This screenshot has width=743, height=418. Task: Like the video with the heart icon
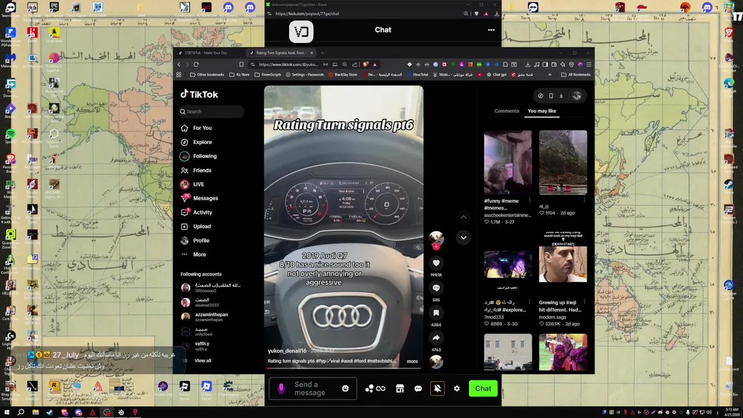coord(436,263)
